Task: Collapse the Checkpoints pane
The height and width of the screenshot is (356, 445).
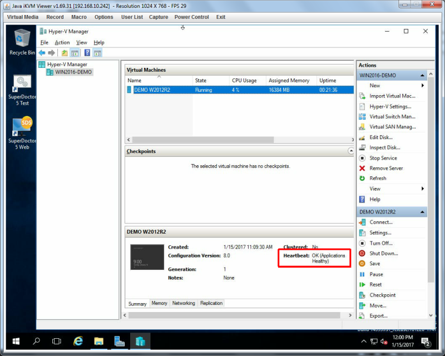Action: pyautogui.click(x=351, y=151)
